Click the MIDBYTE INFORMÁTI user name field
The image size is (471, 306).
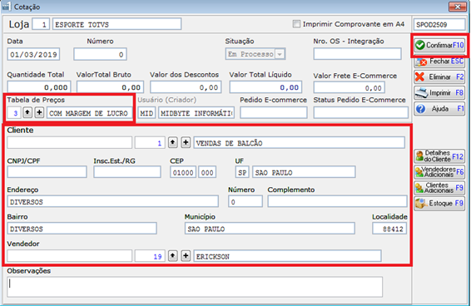tap(196, 113)
